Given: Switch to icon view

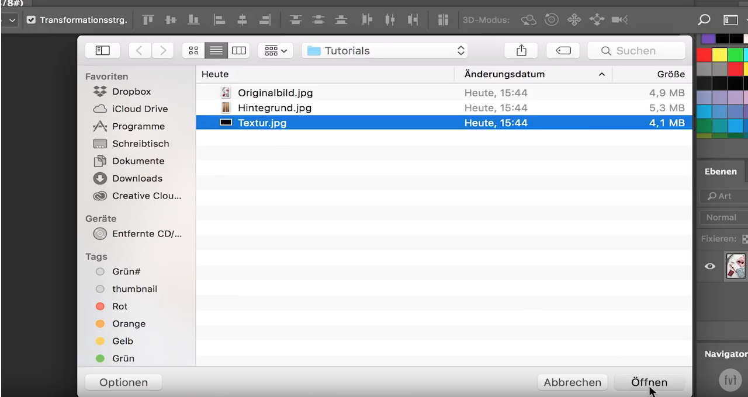Looking at the screenshot, I should click(193, 51).
